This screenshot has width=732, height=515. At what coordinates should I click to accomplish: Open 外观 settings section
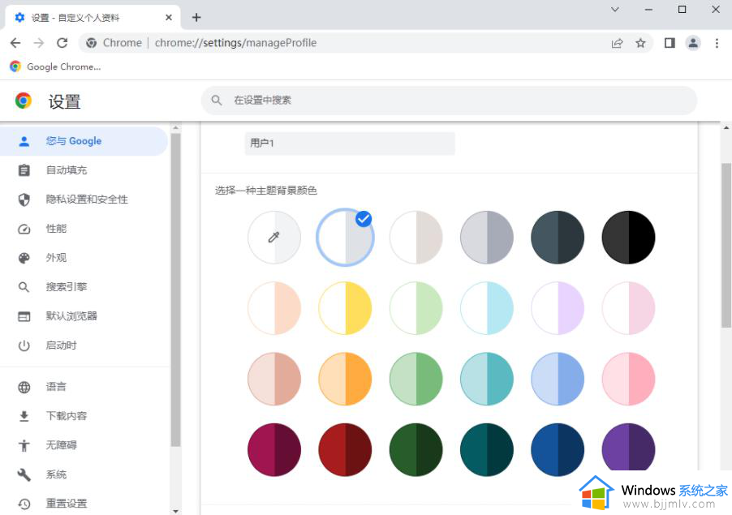[84, 258]
